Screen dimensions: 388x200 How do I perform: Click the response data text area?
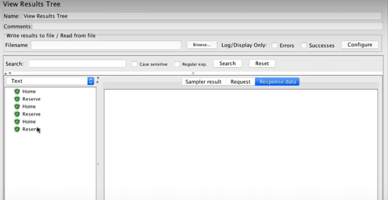(x=241, y=145)
